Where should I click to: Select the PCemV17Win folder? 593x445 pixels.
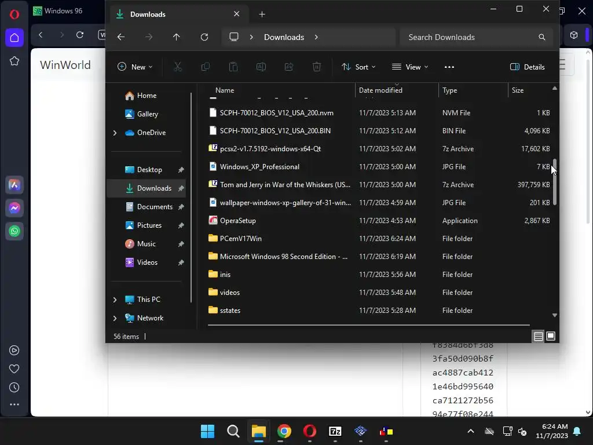(379, 239)
